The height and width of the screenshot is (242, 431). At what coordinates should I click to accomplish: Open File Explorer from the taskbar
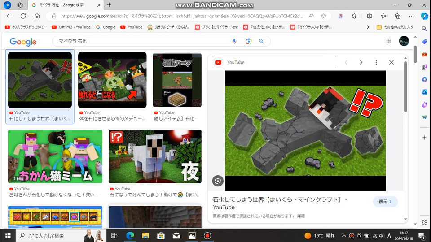click(145, 236)
